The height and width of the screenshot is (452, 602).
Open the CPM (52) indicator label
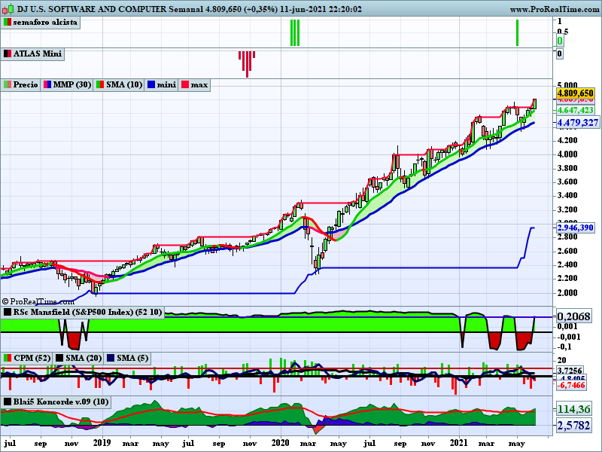(x=32, y=359)
